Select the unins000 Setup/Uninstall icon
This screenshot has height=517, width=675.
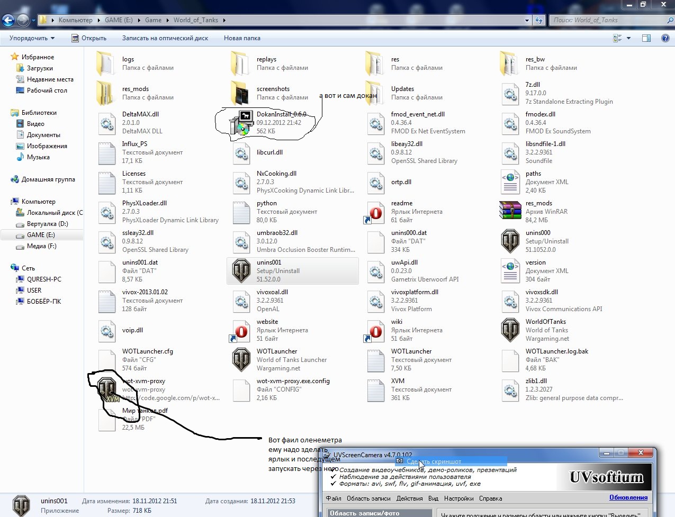(510, 241)
